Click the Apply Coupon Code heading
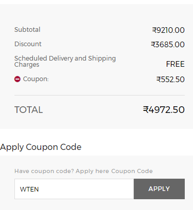 point(41,147)
